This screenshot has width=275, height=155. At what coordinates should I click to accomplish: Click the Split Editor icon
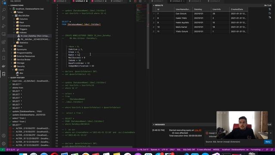(x=140, y=1)
